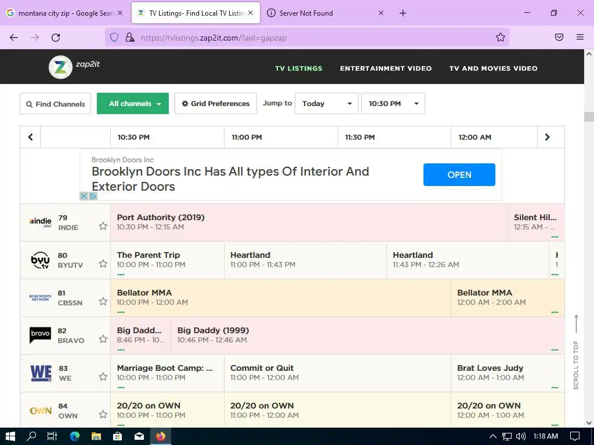The image size is (594, 445).
Task: Click the BYUtv channel logo
Action: pyautogui.click(x=40, y=260)
